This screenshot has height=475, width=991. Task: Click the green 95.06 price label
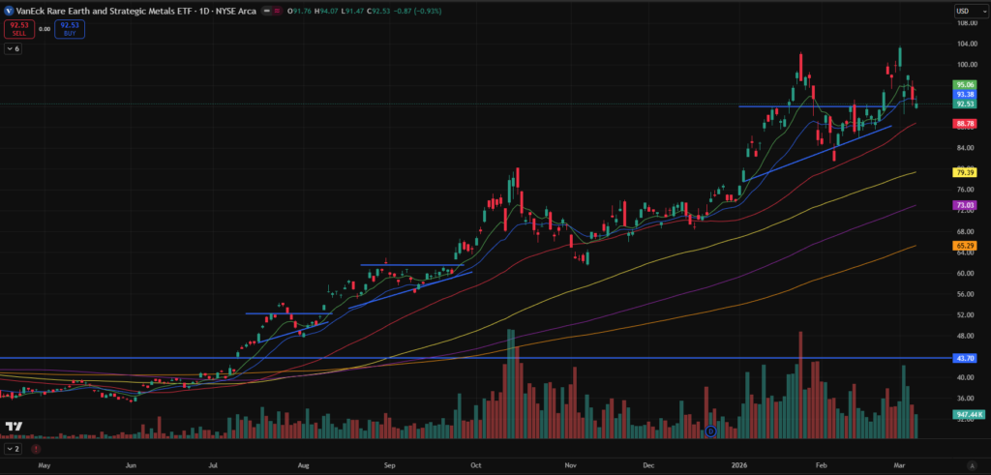(x=964, y=85)
